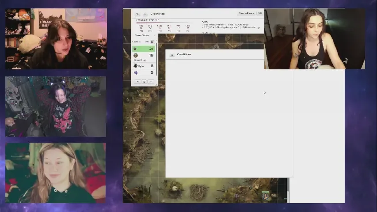Click the Conditions window resize handle

point(291,176)
